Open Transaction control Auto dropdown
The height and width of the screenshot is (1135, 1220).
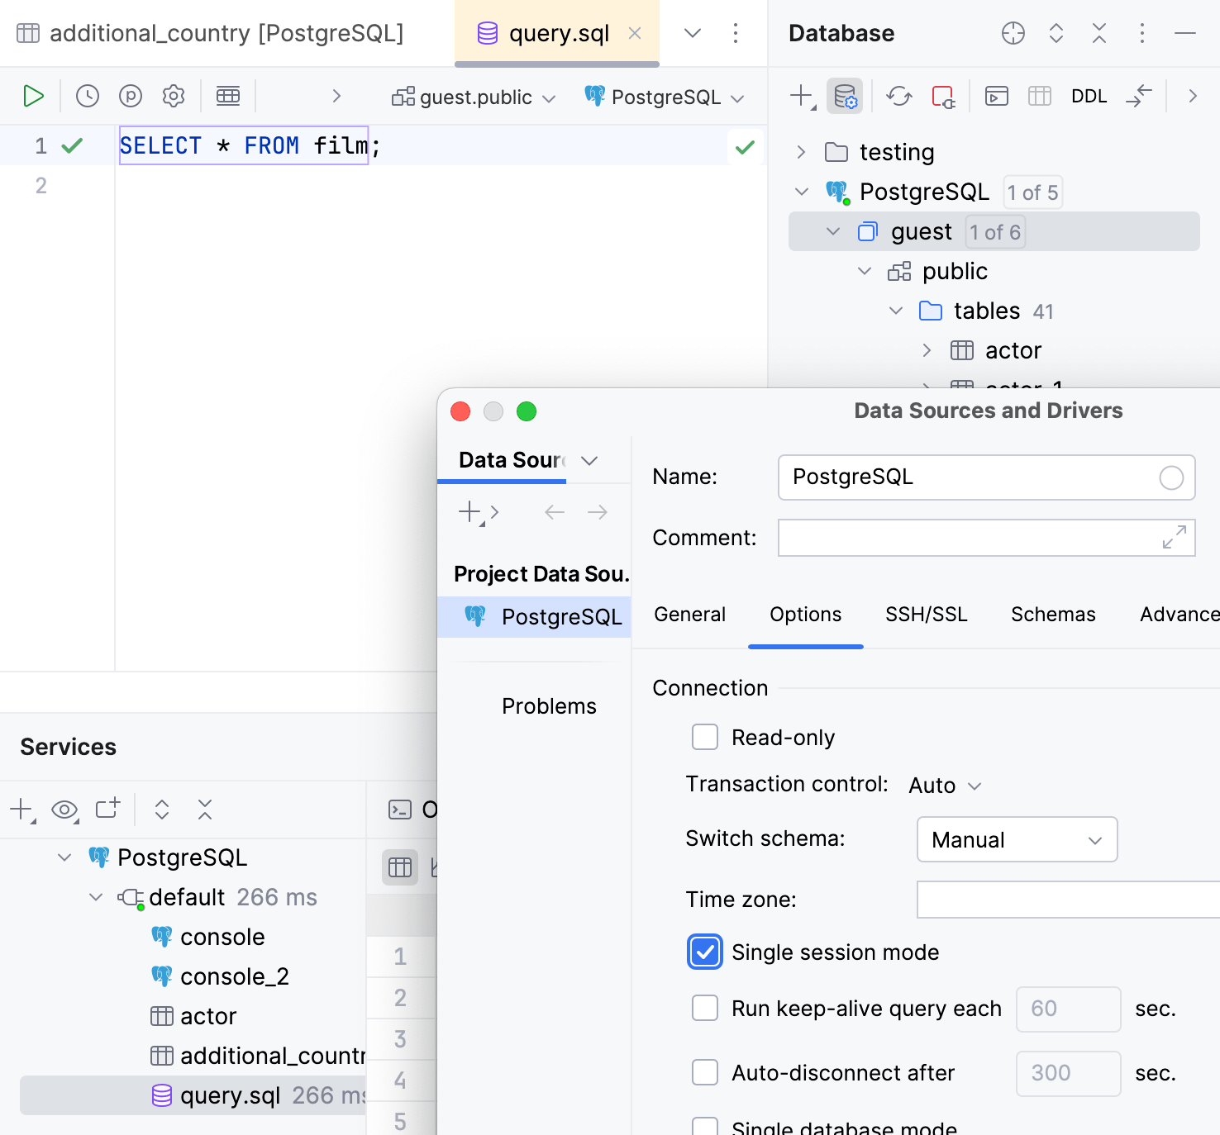(942, 785)
